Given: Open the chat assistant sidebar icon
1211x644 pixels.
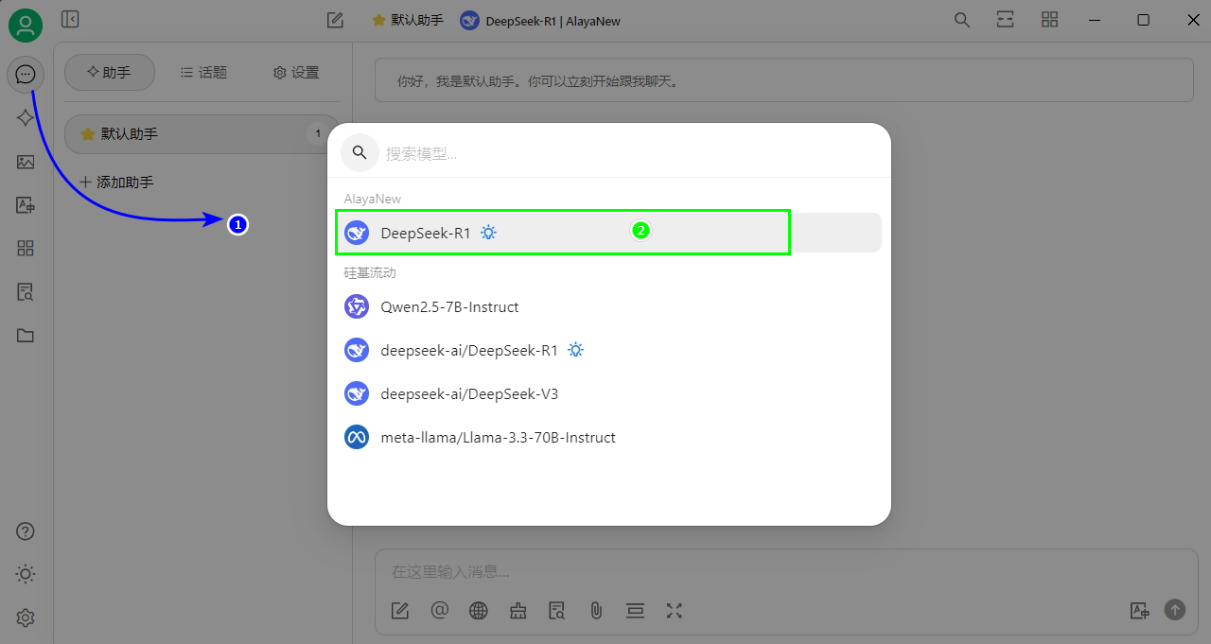Looking at the screenshot, I should coord(26,74).
